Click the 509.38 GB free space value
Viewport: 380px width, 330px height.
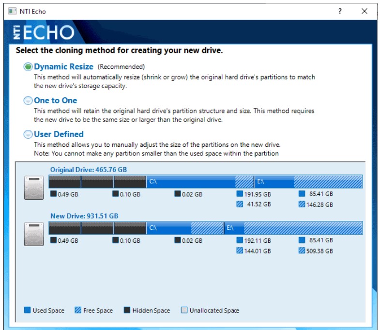pos(319,251)
